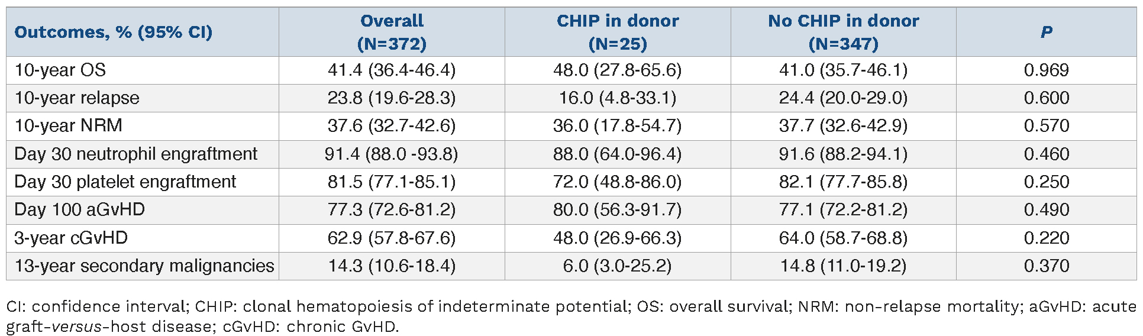Click the No CHIP cGvHD value 64.0 (58.7-68.8)
Viewport: 1143px width, 336px height.
click(x=843, y=238)
